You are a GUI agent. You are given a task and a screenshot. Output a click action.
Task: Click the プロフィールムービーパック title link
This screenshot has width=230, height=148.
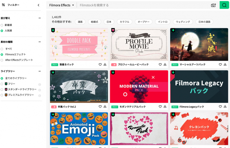(133, 64)
